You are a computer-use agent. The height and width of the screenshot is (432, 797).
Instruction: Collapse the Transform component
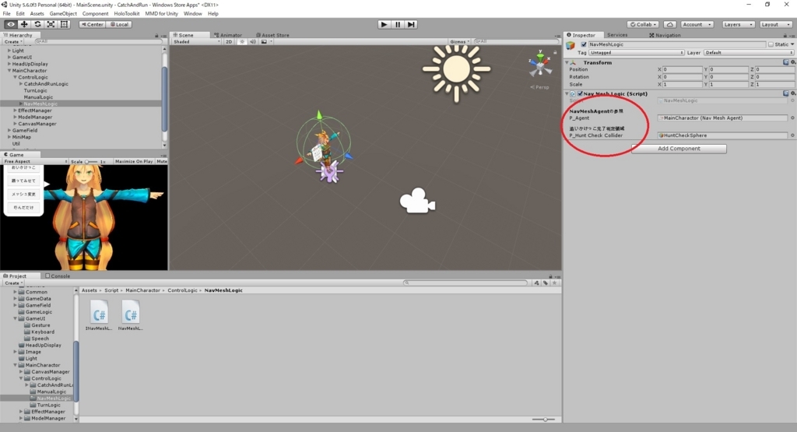[x=567, y=62]
